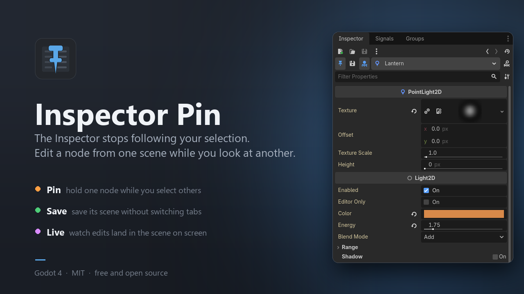Select the Inspector tab
Viewport: 524px width, 294px height.
tap(351, 39)
